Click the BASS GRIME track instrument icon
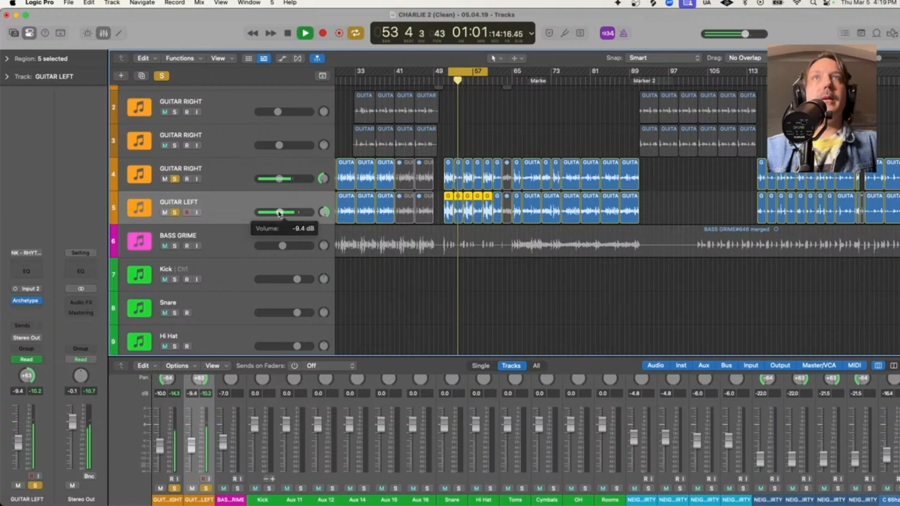This screenshot has height=506, width=900. click(x=139, y=241)
